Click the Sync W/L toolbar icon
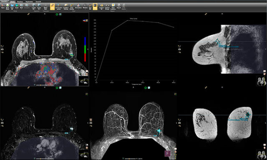The width and height of the screenshot is (267, 160). coord(90,7)
